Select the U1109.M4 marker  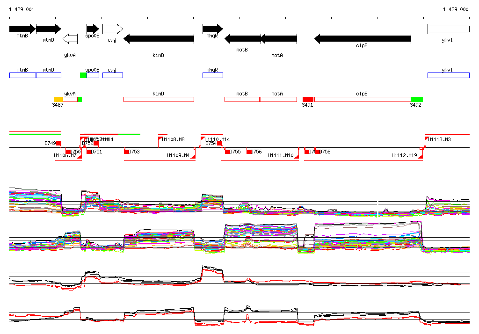(193, 156)
